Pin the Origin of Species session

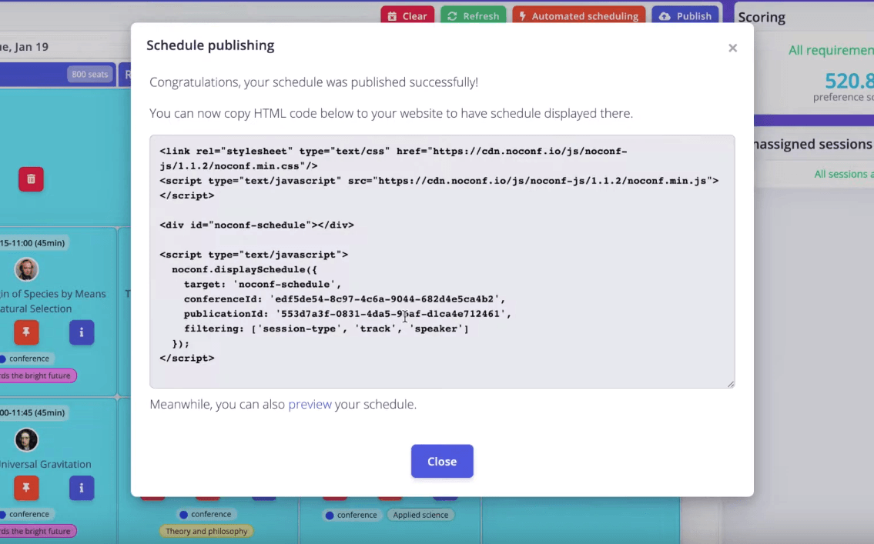26,332
